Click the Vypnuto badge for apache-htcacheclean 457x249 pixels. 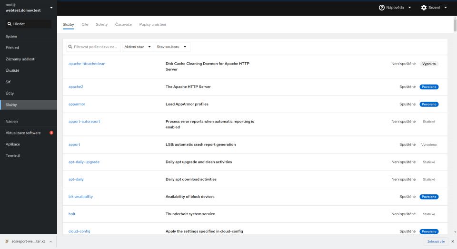(x=429, y=64)
